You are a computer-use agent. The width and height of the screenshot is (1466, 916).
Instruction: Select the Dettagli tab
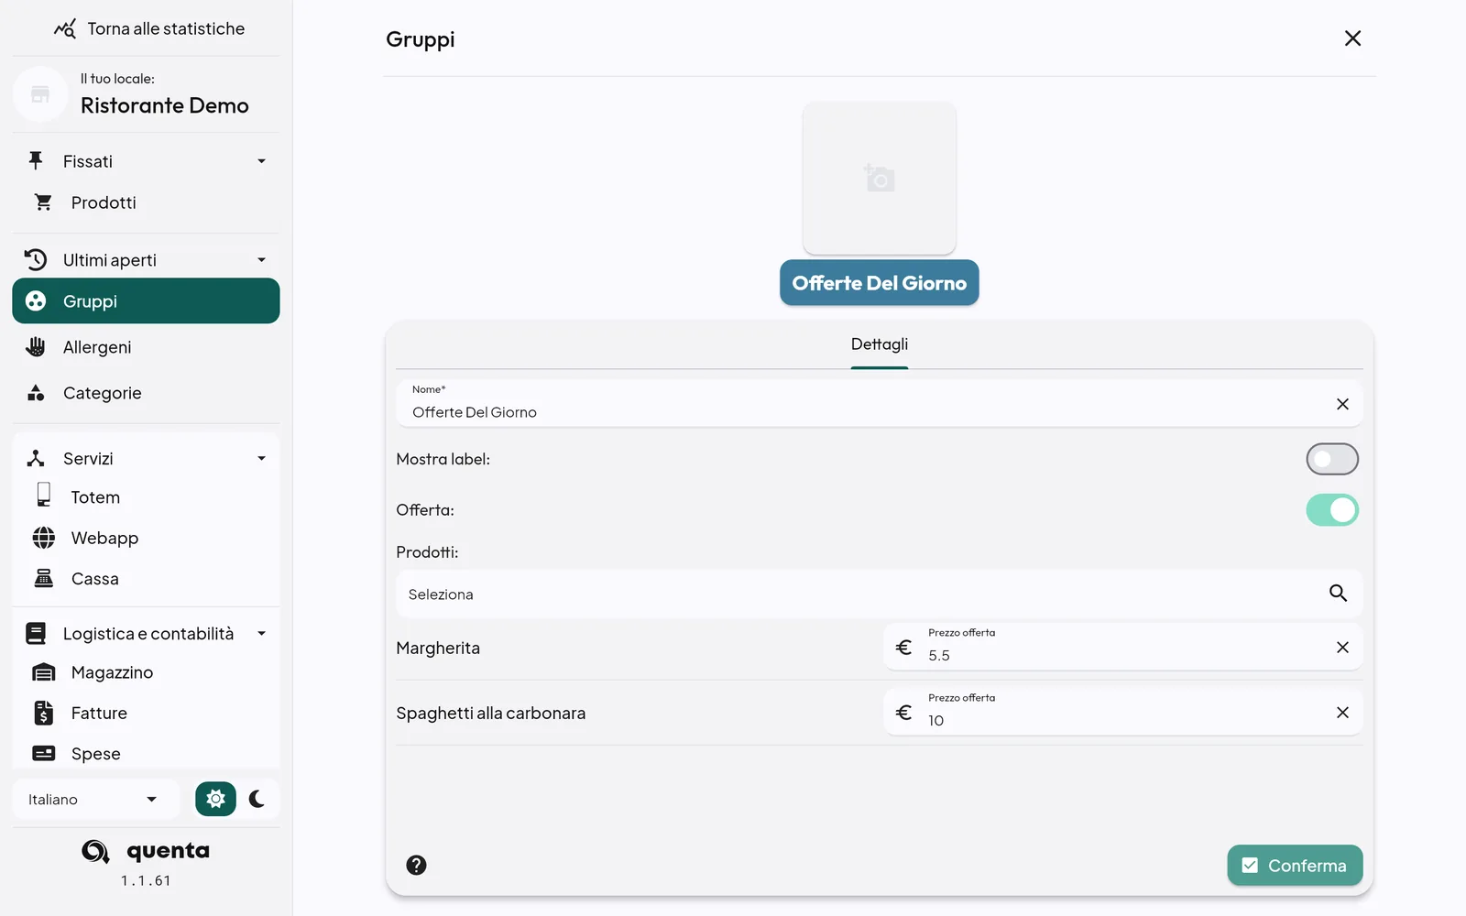880,345
